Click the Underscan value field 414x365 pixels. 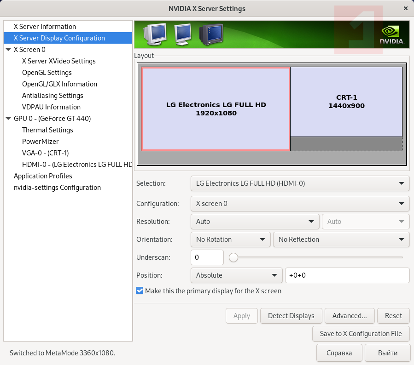[207, 257]
